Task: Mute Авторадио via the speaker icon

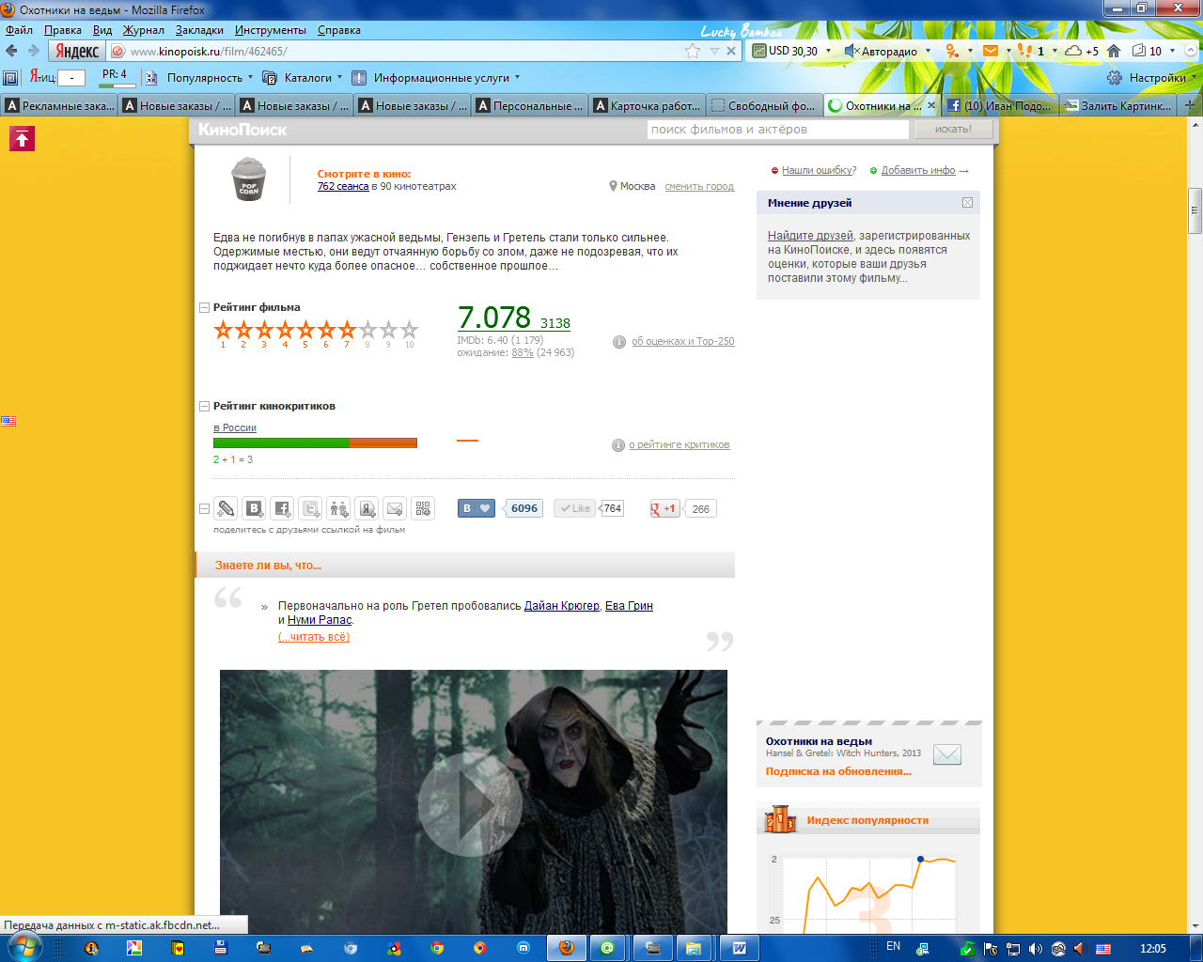Action: coord(851,51)
